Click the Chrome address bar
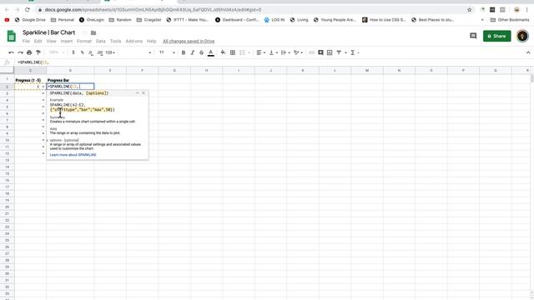 click(x=252, y=10)
